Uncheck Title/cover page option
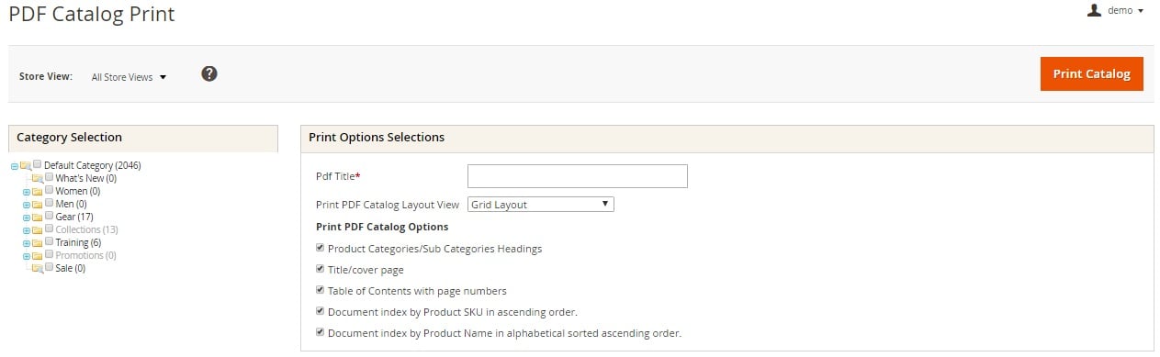This screenshot has height=357, width=1160. (x=320, y=269)
